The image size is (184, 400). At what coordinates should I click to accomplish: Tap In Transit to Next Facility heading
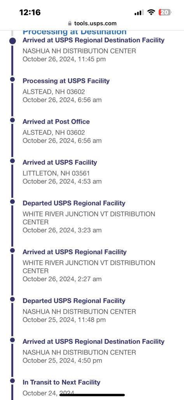point(61,382)
